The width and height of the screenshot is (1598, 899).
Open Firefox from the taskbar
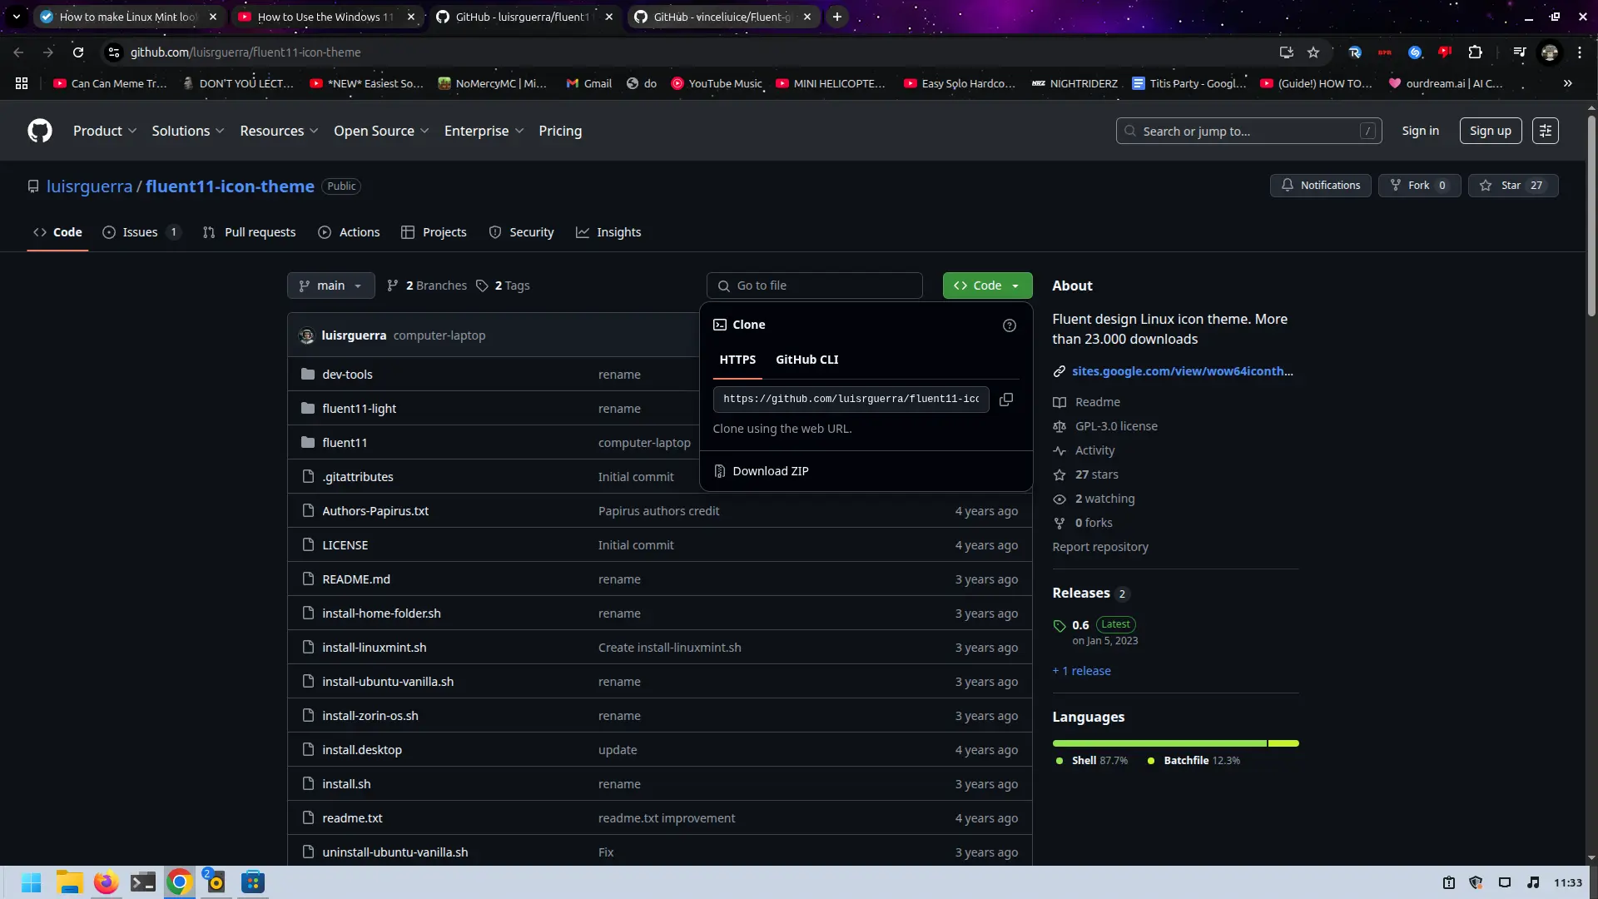(106, 882)
